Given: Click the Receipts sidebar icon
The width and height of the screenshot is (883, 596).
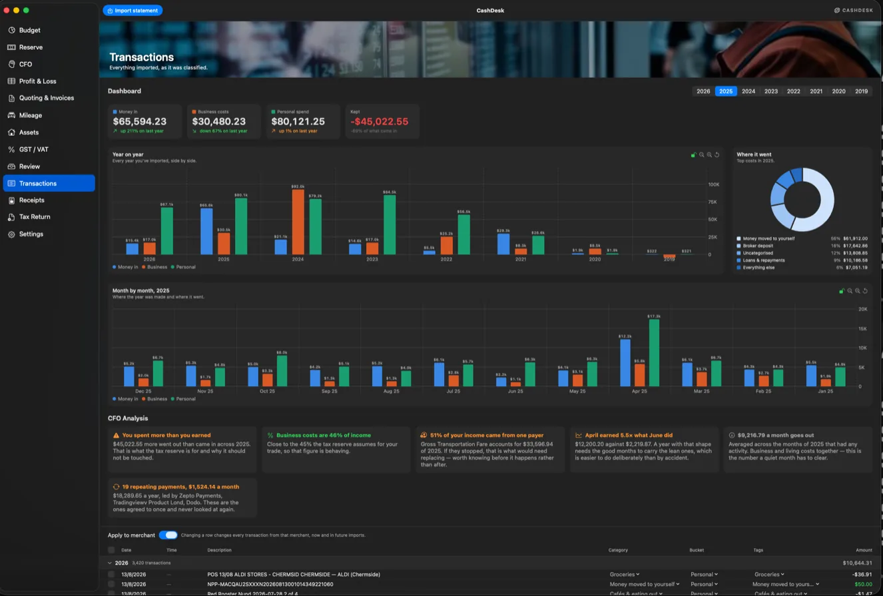Looking at the screenshot, I should click(11, 200).
